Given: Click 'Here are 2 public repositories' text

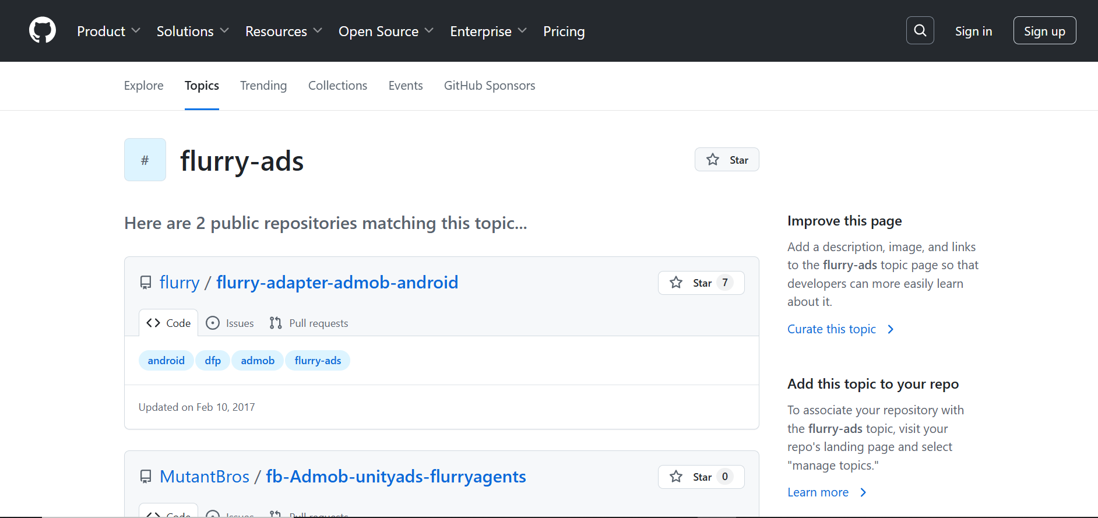Looking at the screenshot, I should (325, 223).
